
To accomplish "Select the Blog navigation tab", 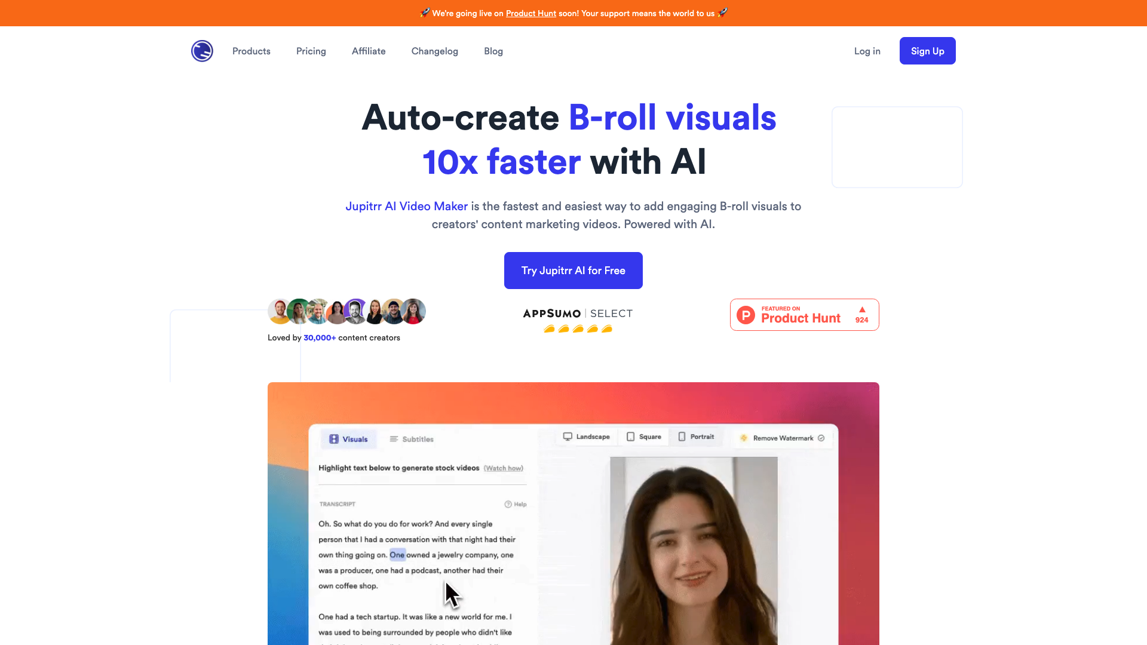I will (x=493, y=50).
